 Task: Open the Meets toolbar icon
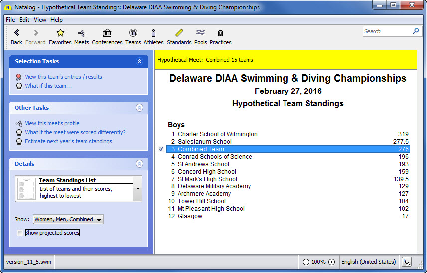click(81, 33)
